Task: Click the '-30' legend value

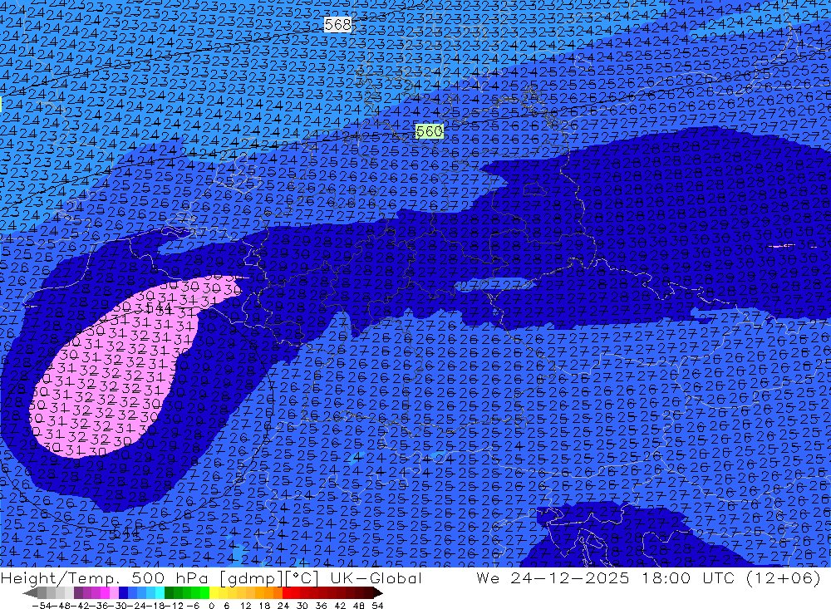Action: pyautogui.click(x=118, y=606)
